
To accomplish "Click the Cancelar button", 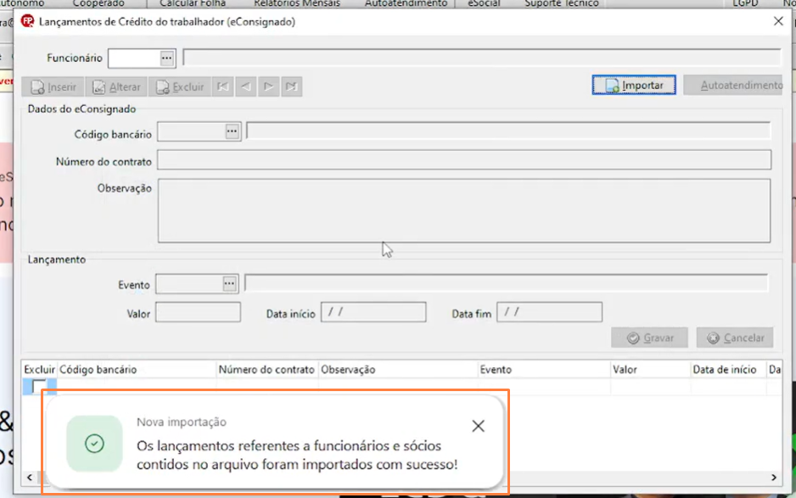I will (x=735, y=338).
